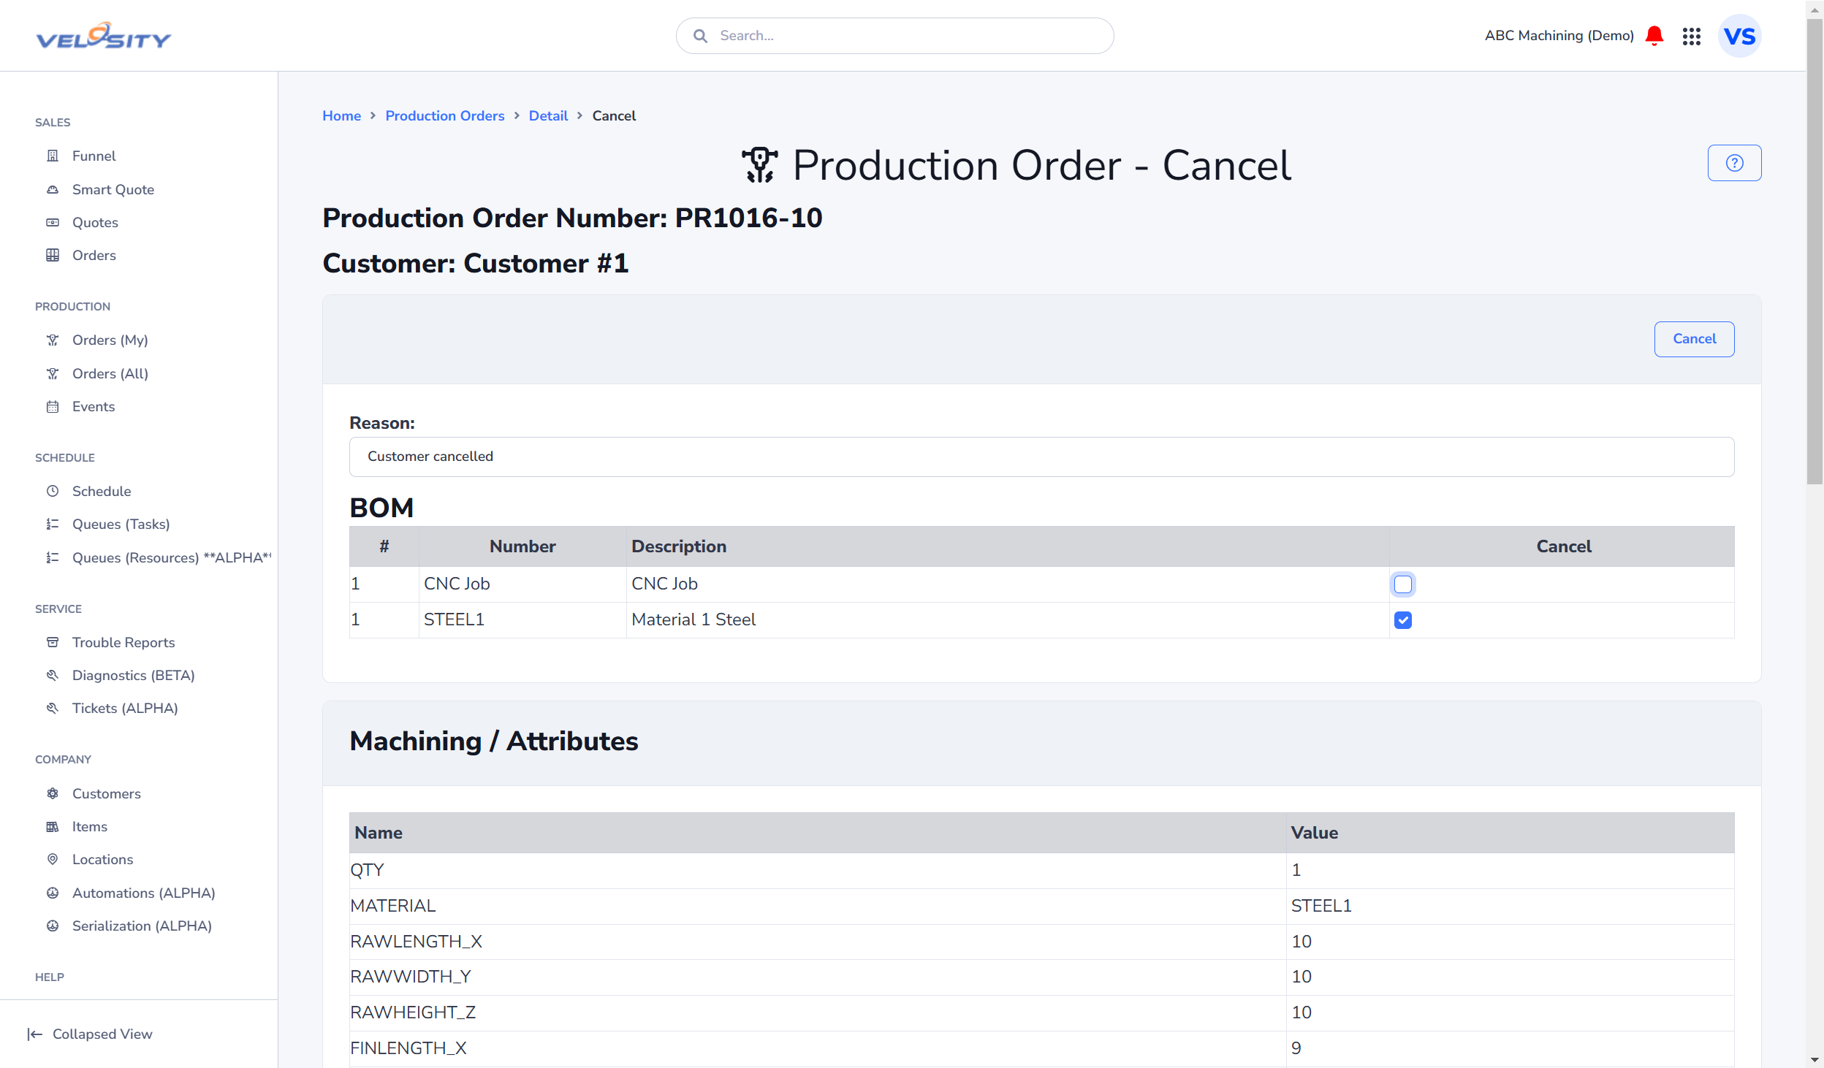Click the Production Orders robot/manufacturing icon
1824x1068 pixels.
tap(758, 165)
